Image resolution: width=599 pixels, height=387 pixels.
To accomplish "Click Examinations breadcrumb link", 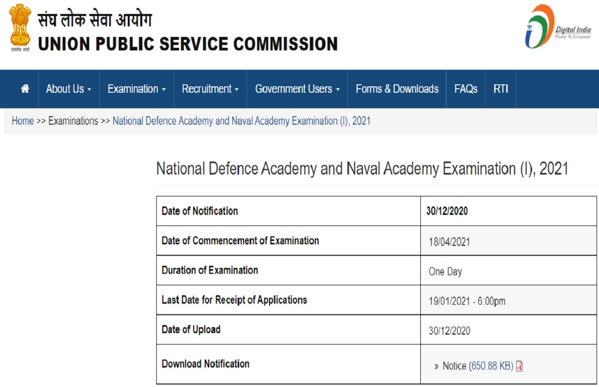I will click(x=73, y=121).
